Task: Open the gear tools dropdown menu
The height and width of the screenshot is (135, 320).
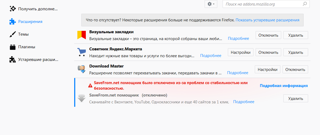Action: [211, 4]
